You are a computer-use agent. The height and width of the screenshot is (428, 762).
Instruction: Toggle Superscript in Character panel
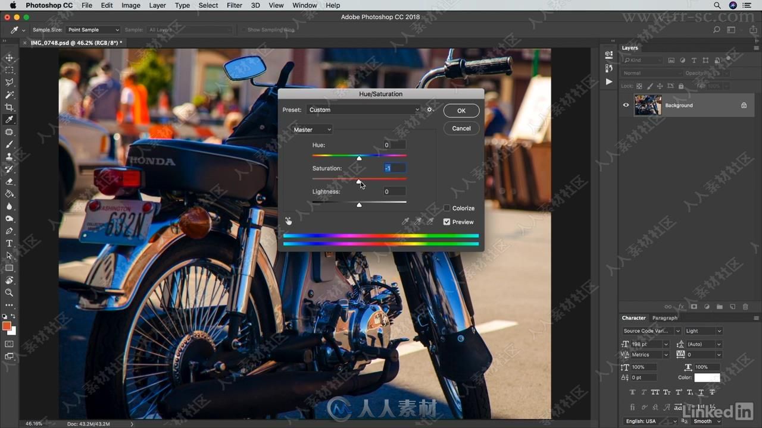[x=678, y=392]
